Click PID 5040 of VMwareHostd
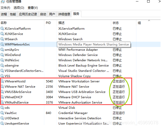The height and width of the screenshot is (128, 161). pos(49,81)
